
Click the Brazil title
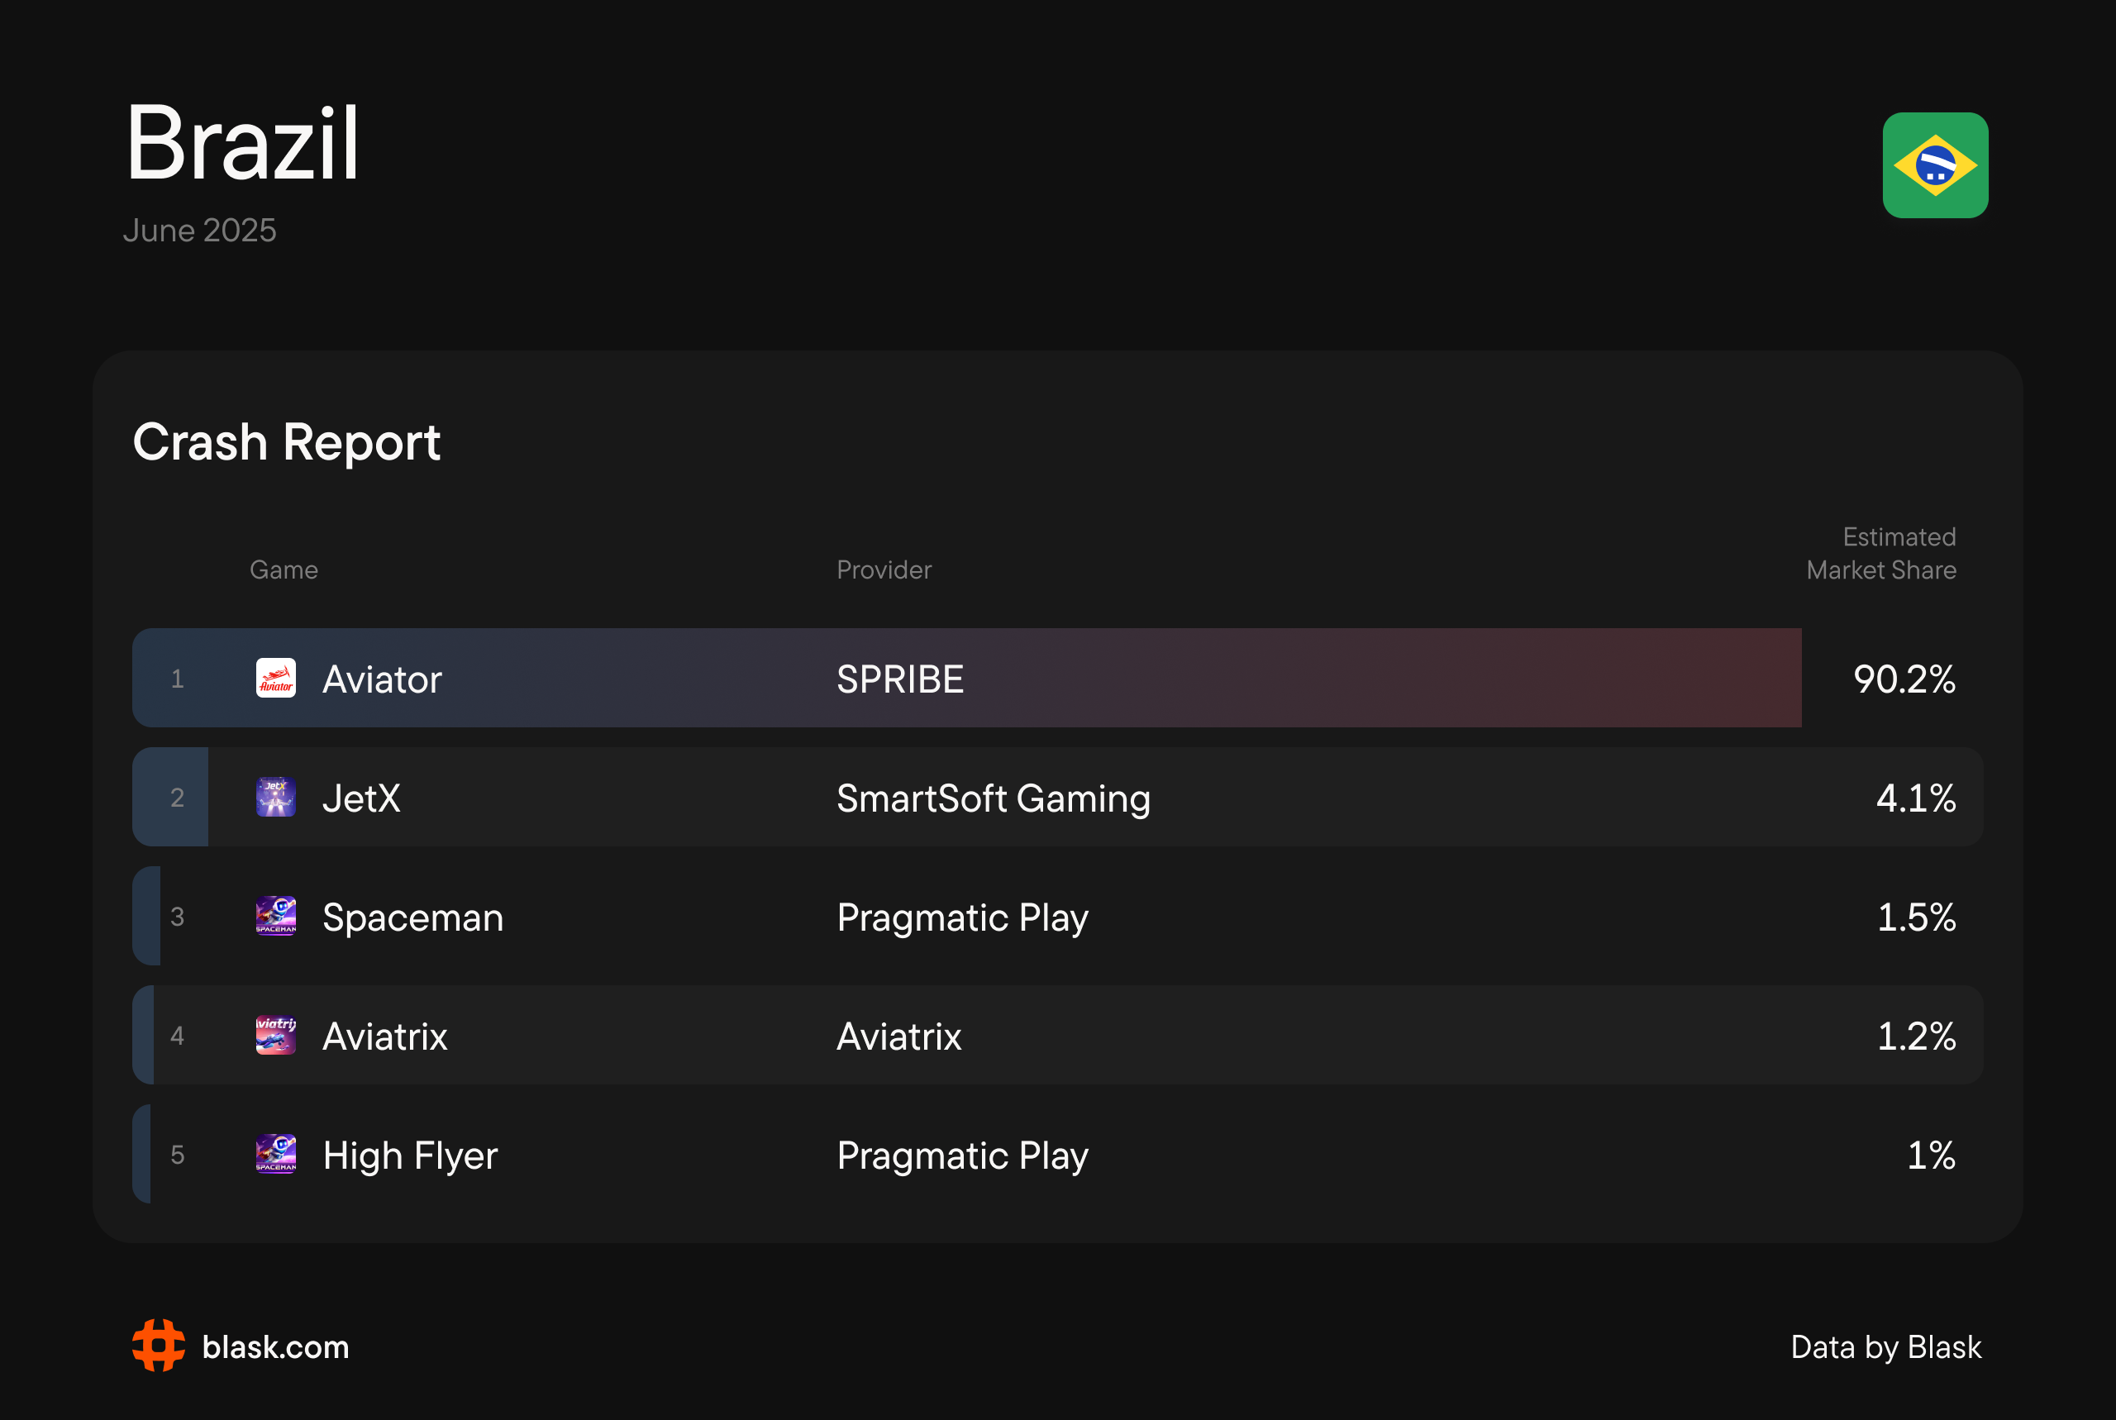click(x=243, y=143)
